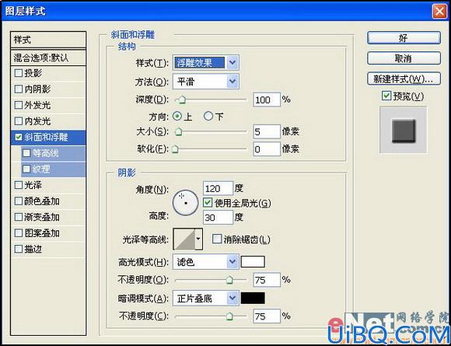Image resolution: width=451 pixels, height=346 pixels.
Task: Select the 斜面和浮雕 list entry label
Action: tap(47, 137)
